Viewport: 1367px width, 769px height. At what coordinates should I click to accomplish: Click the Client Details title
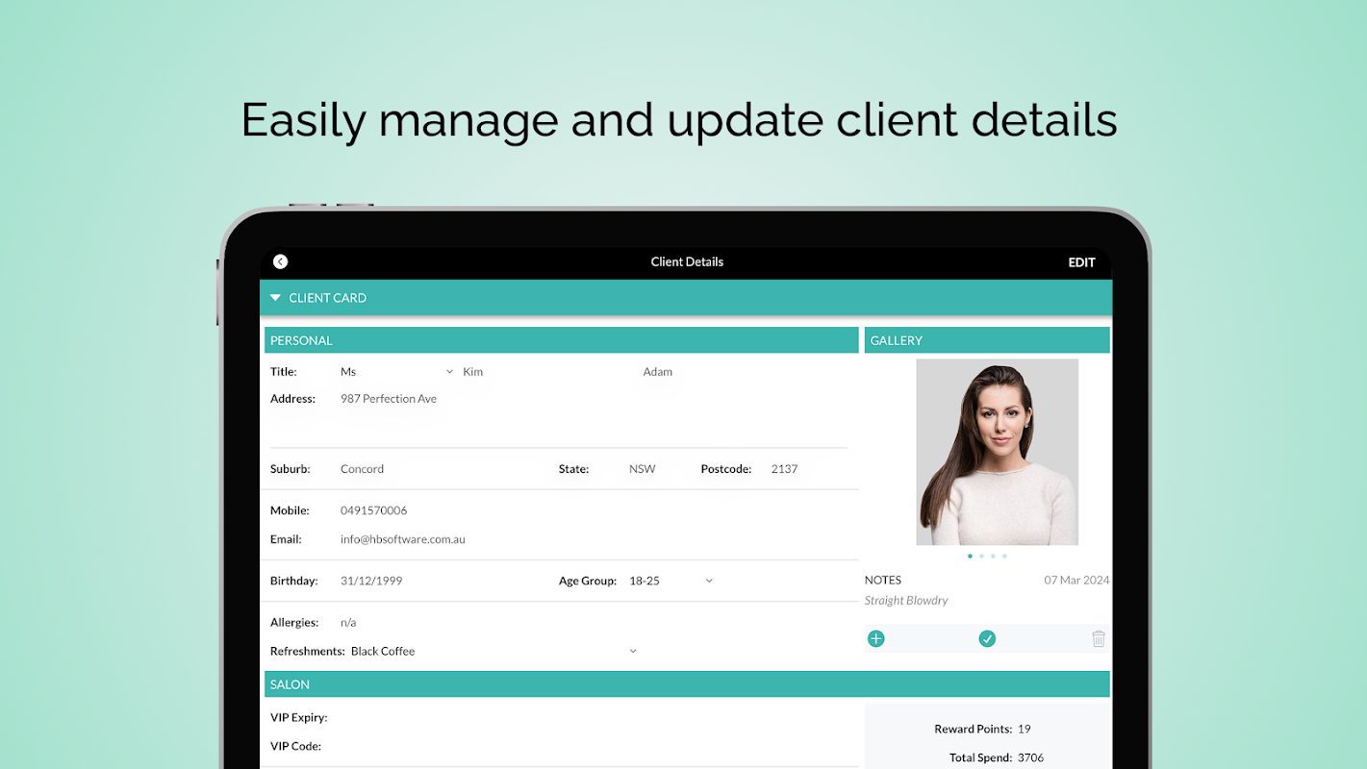pos(687,261)
